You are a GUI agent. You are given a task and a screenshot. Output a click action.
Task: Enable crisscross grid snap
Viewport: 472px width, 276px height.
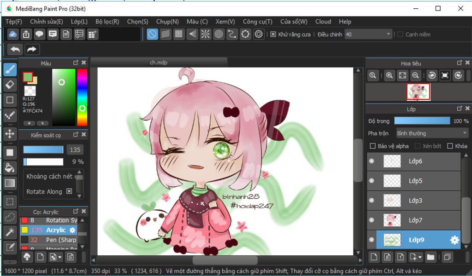(179, 34)
